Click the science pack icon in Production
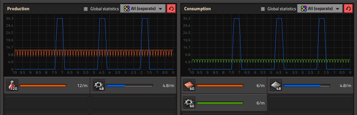The image size is (357, 115). 12,85
